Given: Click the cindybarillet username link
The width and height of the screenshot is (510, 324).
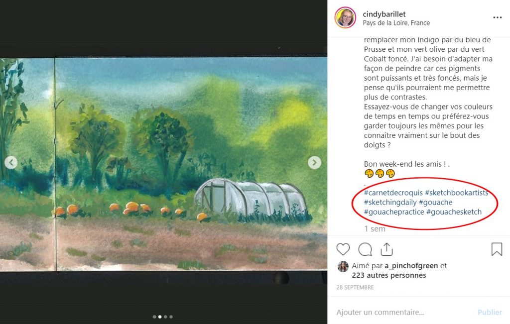Looking at the screenshot, I should point(385,14).
